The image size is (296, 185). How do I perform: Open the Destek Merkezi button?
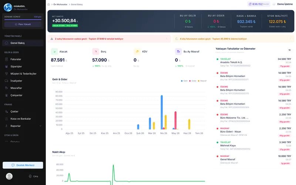click(23, 165)
